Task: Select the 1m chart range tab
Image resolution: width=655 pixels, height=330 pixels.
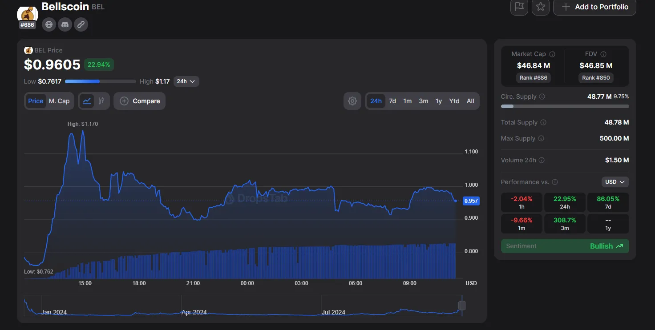Action: 408,101
